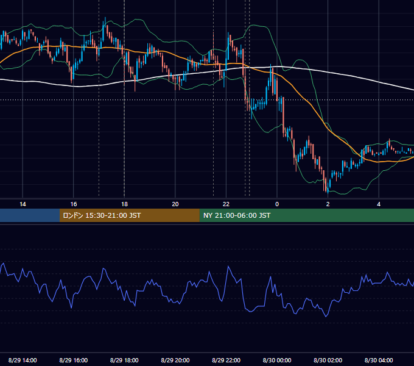Click the 14 hour label on price chart axis

pyautogui.click(x=23, y=204)
